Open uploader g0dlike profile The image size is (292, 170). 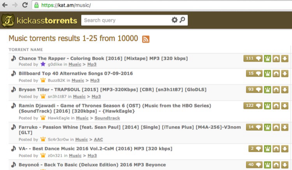point(55,64)
